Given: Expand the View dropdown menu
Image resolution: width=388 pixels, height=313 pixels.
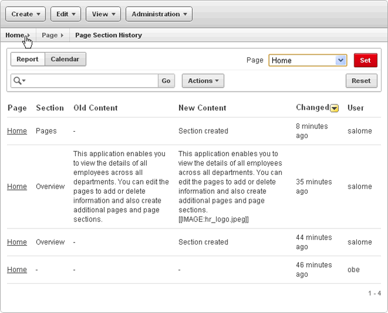Looking at the screenshot, I should (103, 14).
